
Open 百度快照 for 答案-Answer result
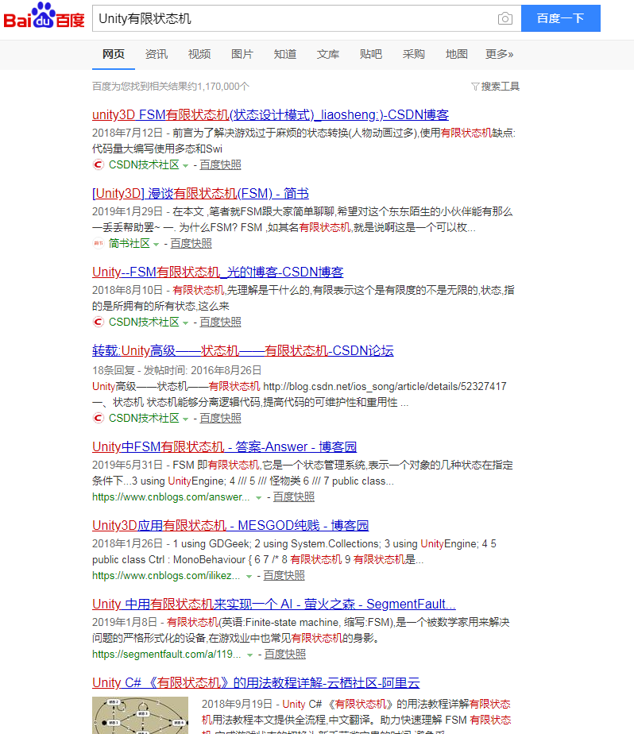pyautogui.click(x=294, y=496)
